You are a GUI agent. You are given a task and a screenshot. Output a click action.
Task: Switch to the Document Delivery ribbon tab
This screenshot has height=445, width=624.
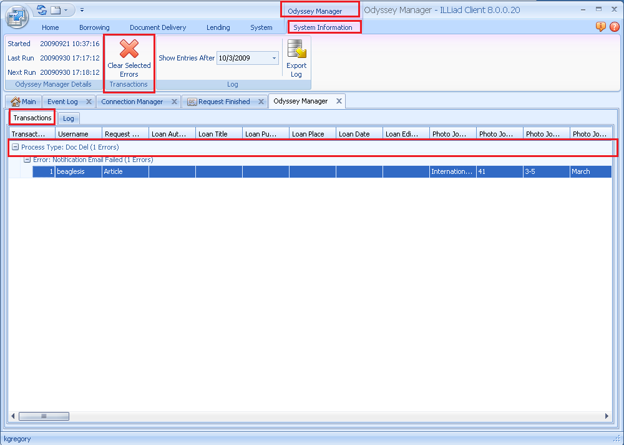(158, 27)
